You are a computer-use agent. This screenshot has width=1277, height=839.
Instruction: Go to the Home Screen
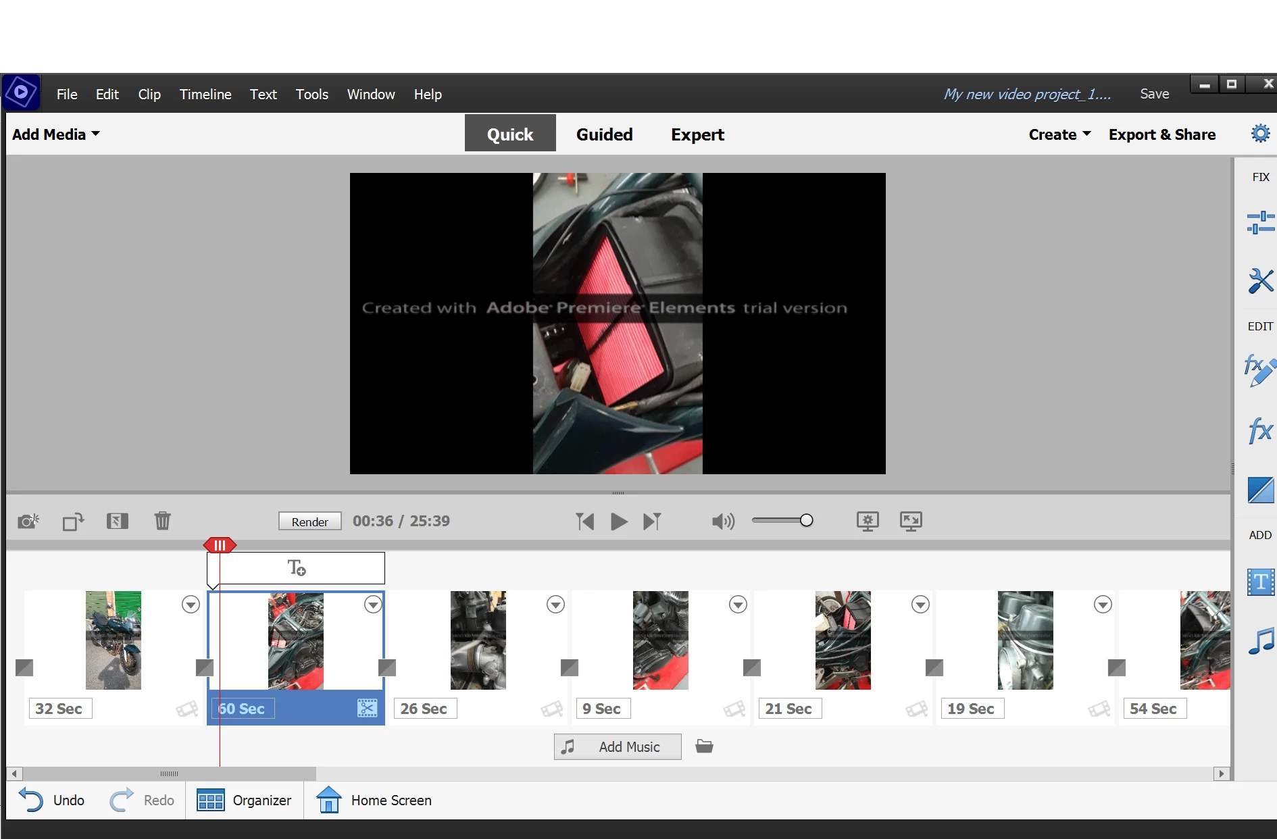coord(374,800)
